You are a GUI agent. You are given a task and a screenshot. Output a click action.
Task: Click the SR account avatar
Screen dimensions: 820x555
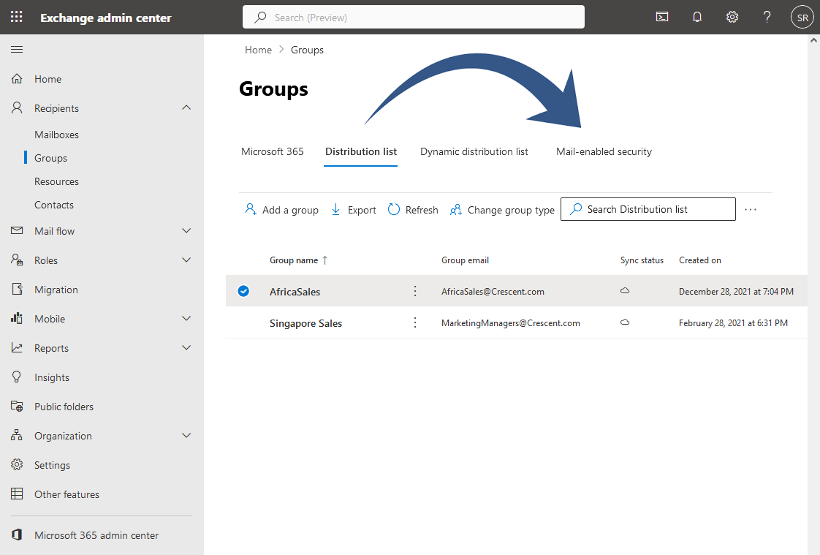(802, 16)
